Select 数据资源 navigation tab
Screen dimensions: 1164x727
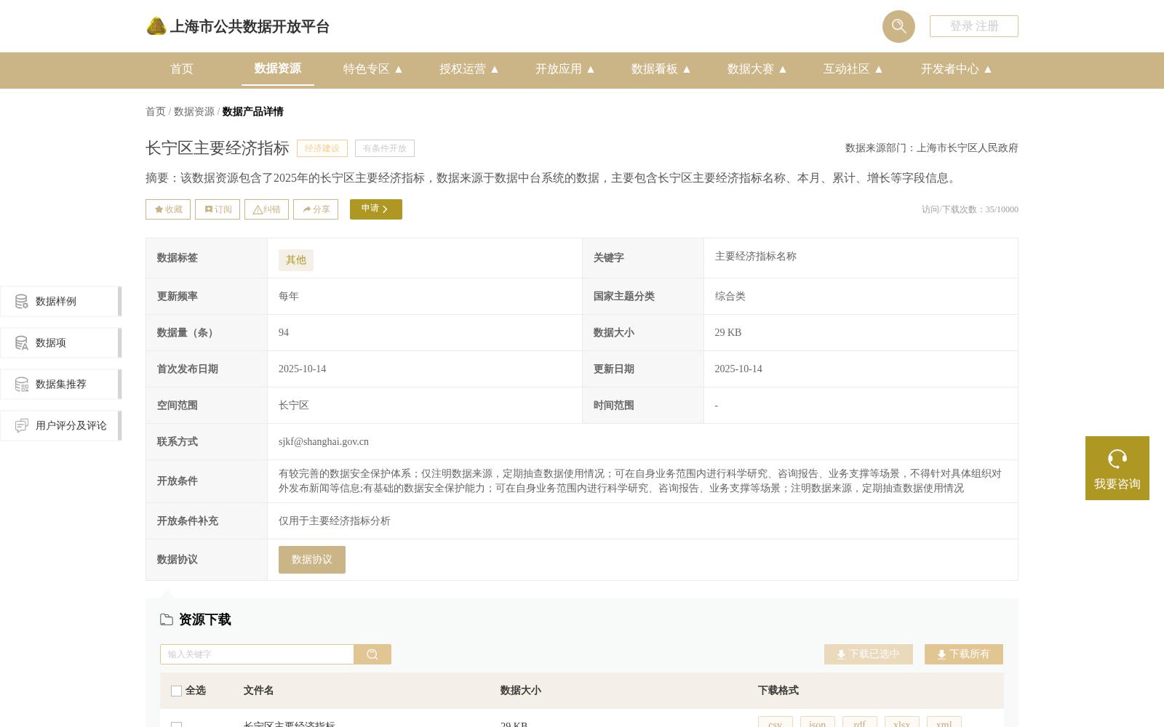tap(278, 68)
